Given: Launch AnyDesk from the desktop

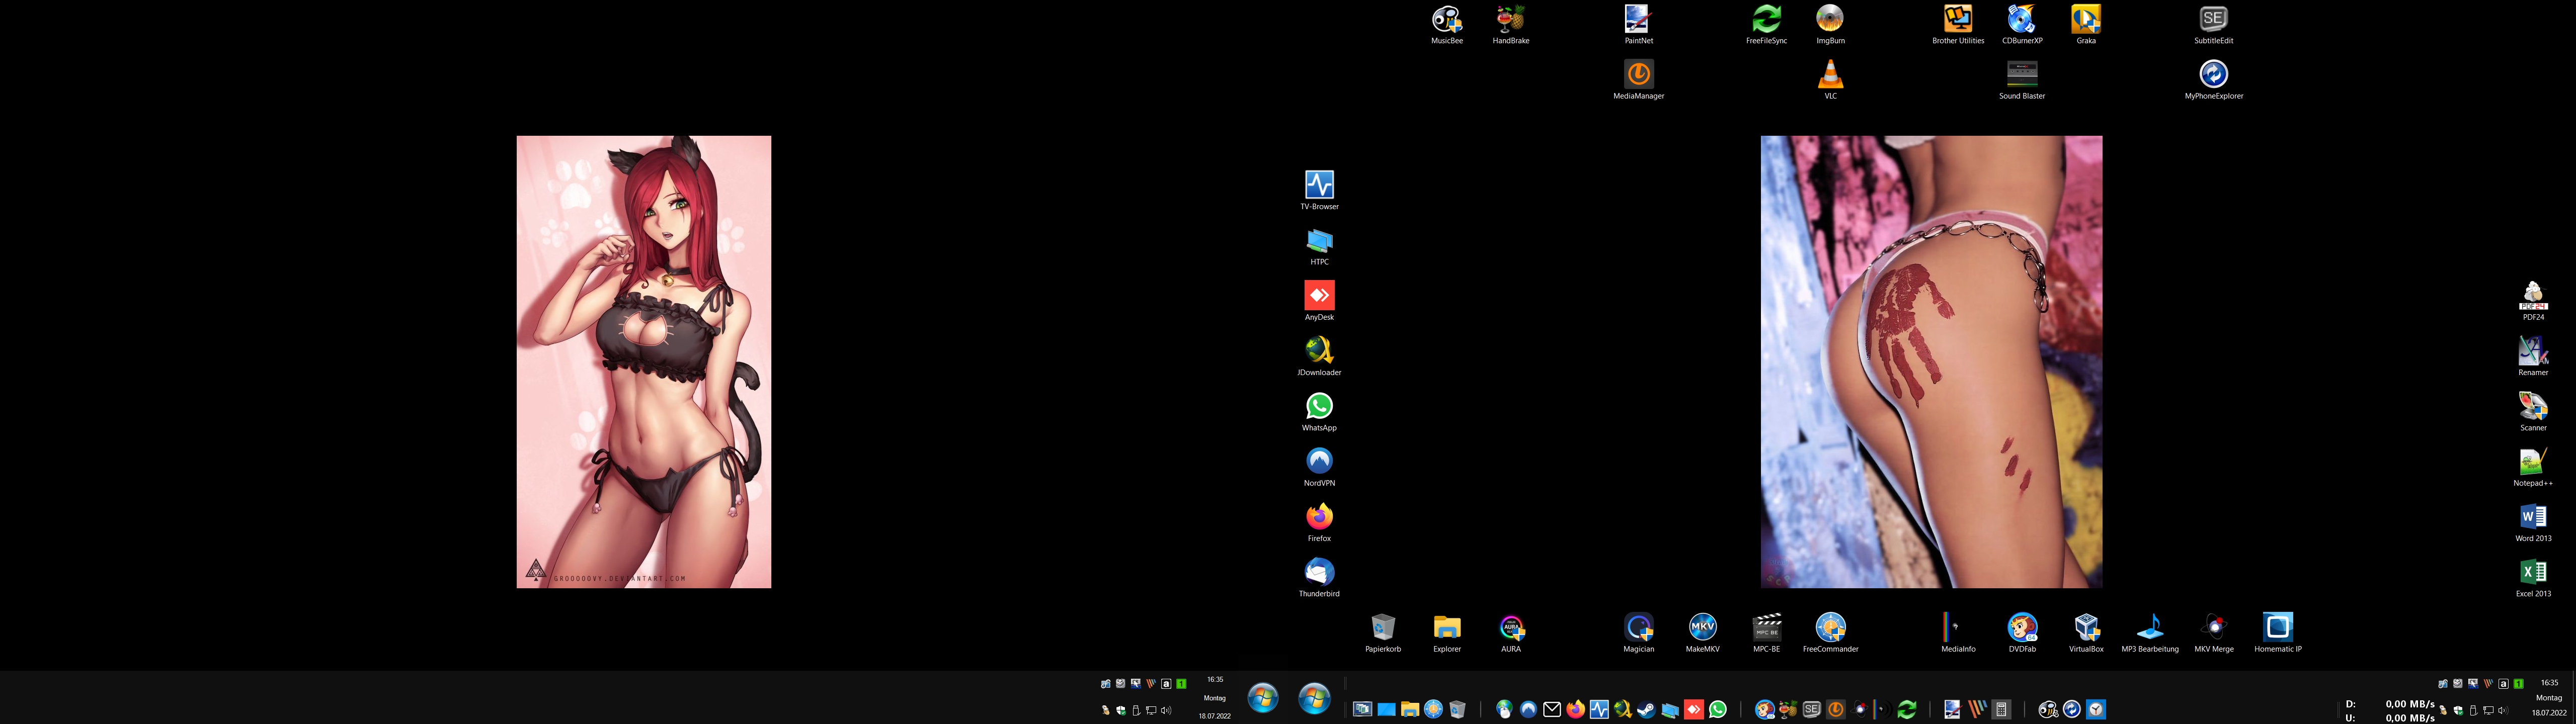Looking at the screenshot, I should point(1319,301).
